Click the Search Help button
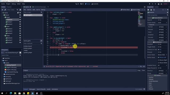Screen dimensions: 170x95 [x=135, y=10]
